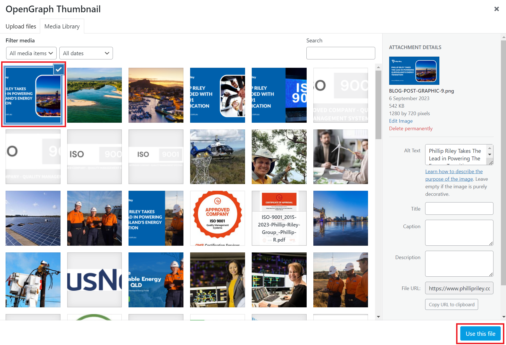Click the media grid scrollbar down arrow
Screen dimensions: 506x345
point(378,317)
